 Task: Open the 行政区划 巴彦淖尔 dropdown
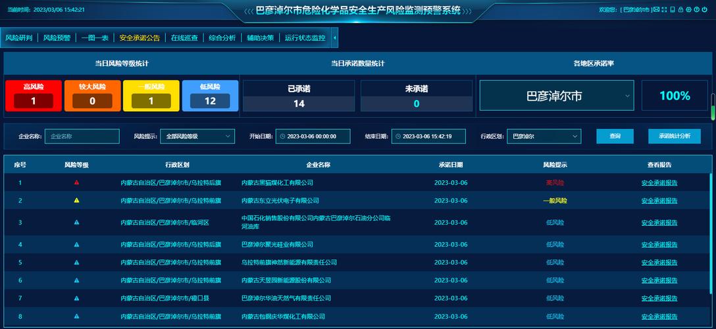pos(544,136)
